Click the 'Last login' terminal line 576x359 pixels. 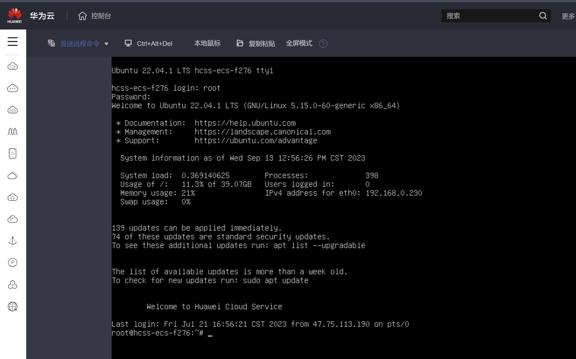pos(260,324)
